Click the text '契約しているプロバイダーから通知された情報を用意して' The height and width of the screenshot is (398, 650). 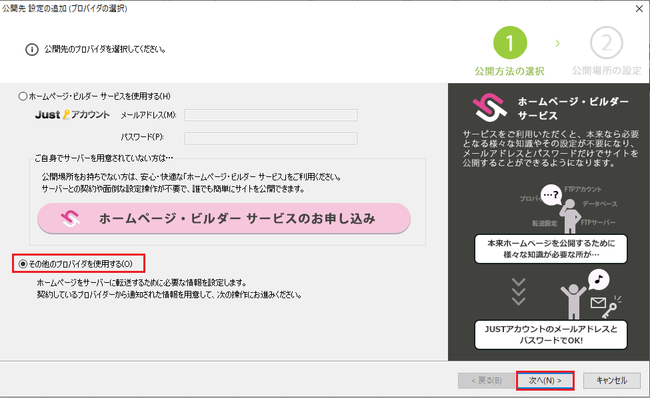point(125,295)
